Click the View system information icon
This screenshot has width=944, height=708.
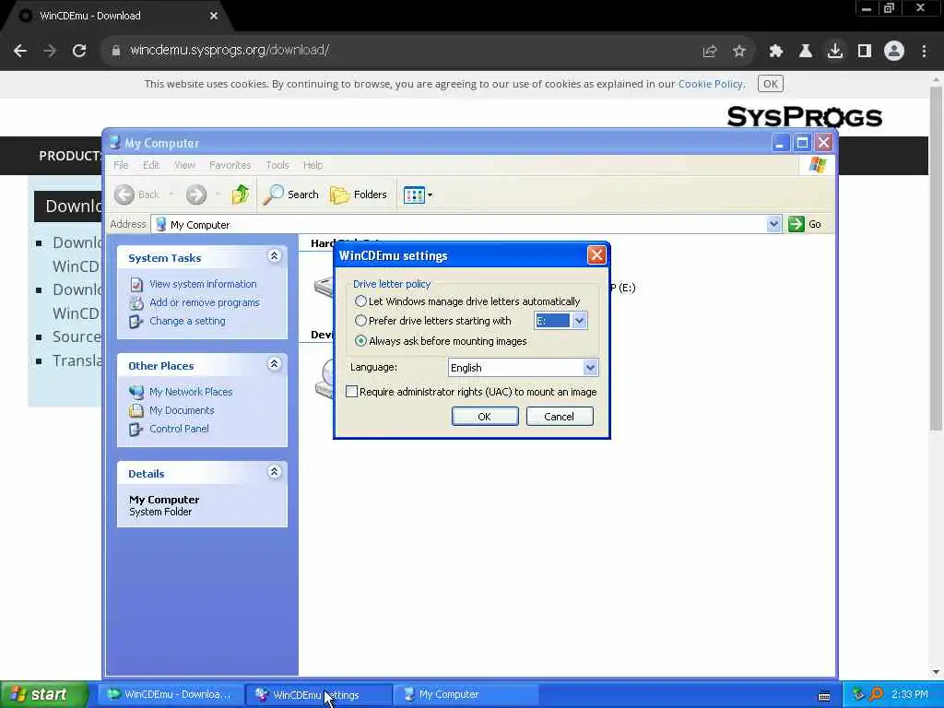pyautogui.click(x=136, y=284)
